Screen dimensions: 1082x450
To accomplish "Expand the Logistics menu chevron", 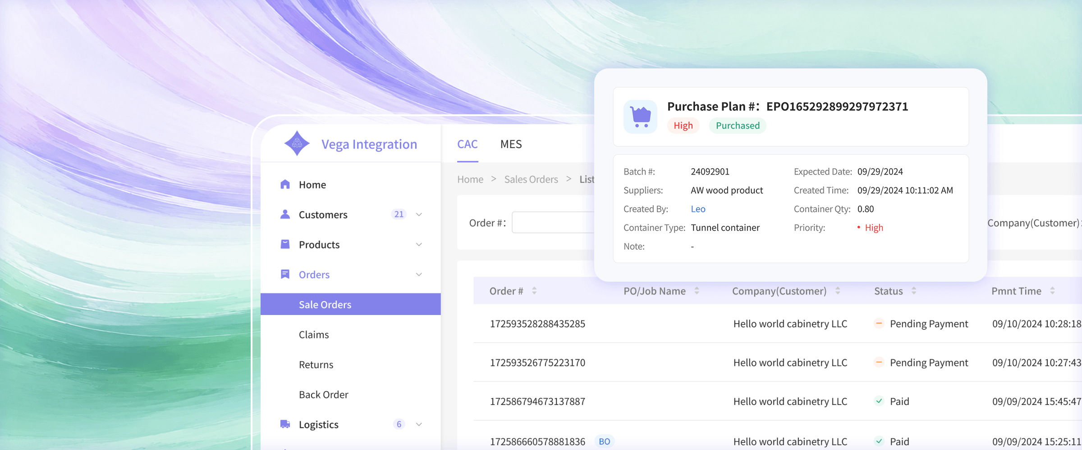I will point(419,424).
